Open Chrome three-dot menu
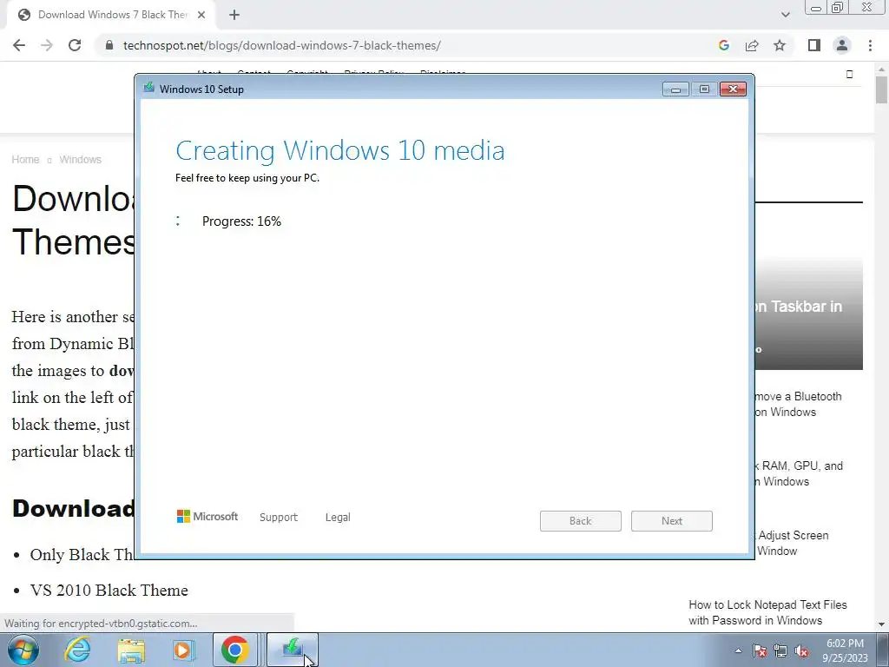The height and width of the screenshot is (667, 889). (x=870, y=45)
